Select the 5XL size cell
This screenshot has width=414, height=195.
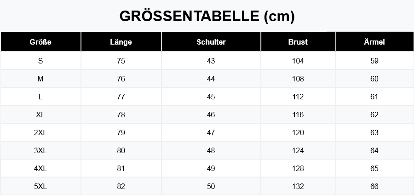pyautogui.click(x=40, y=186)
